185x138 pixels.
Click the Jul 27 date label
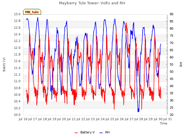click(x=129, y=119)
